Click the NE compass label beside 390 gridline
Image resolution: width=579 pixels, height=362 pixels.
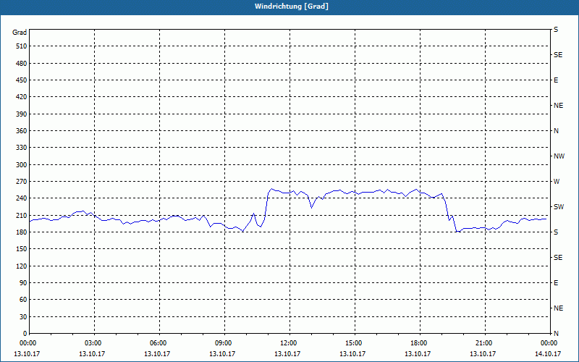pos(558,106)
